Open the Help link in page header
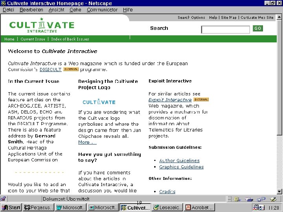Screen dimensions: 283x212 (x=213, y=18)
